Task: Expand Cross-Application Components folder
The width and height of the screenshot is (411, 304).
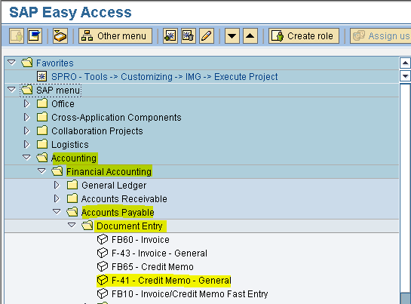Action: point(26,117)
